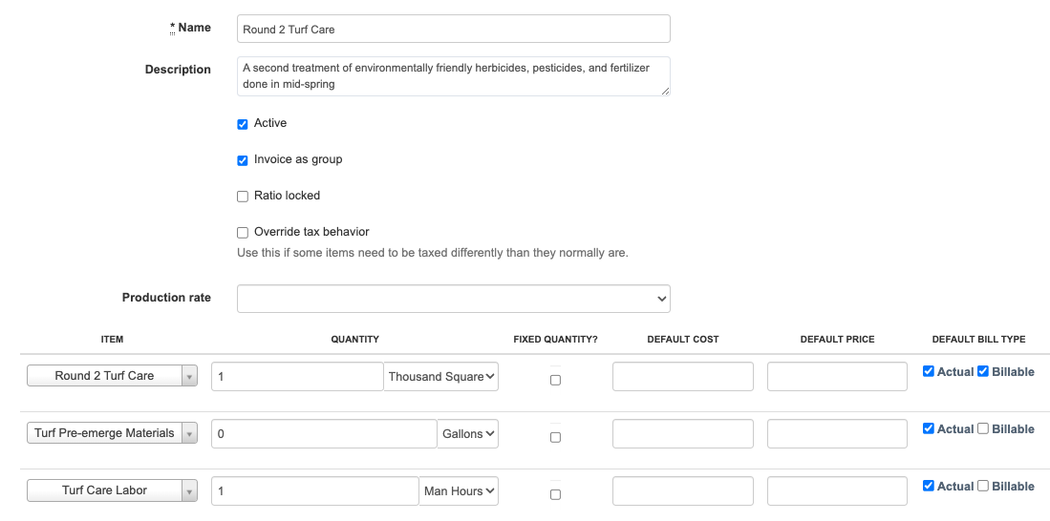1050x521 pixels.
Task: Check Fixed Quantity for Turf Pre-emerge Materials
Action: 556,437
